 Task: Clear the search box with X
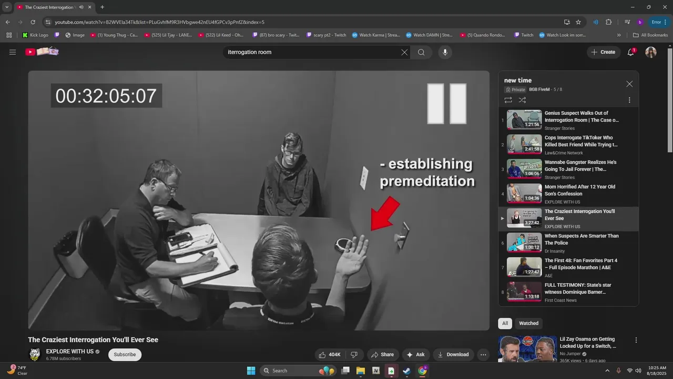(x=404, y=52)
